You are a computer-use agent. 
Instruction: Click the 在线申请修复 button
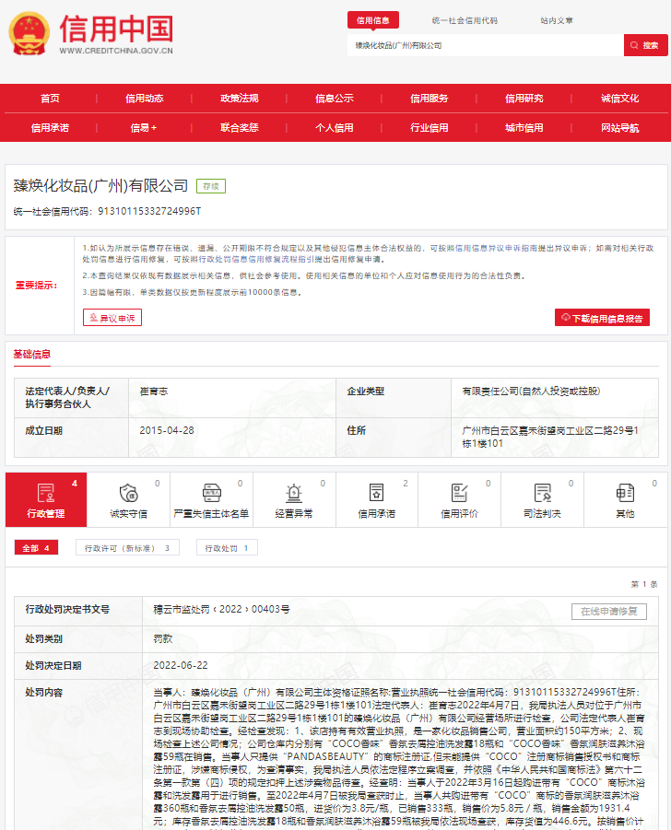click(x=609, y=612)
